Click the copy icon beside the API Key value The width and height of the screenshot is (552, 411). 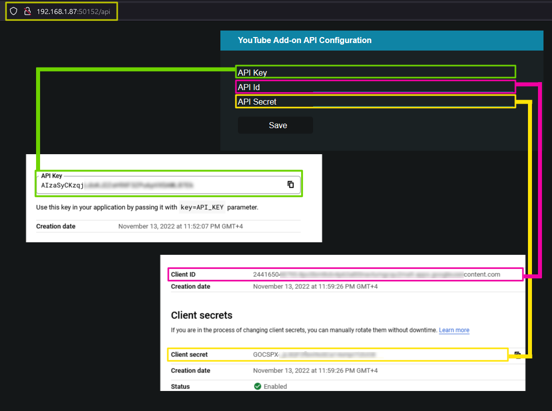(x=291, y=184)
